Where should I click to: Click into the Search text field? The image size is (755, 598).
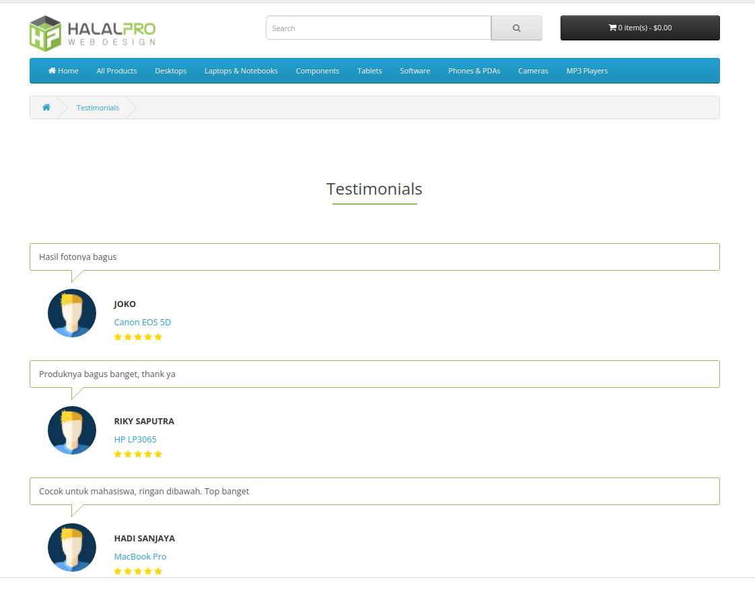click(378, 28)
